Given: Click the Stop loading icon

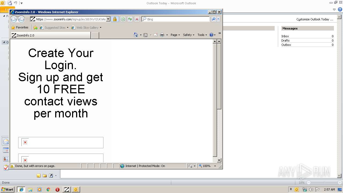Looking at the screenshot, I should [137, 19].
